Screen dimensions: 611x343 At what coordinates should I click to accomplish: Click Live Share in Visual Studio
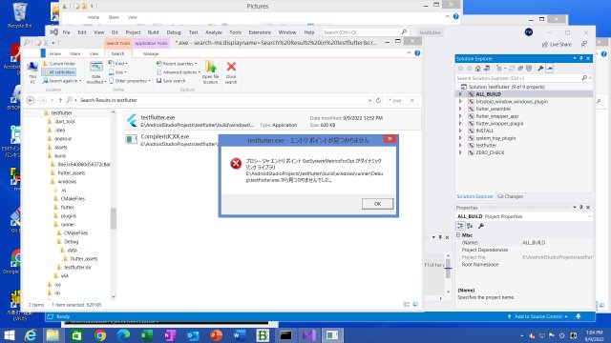[557, 45]
